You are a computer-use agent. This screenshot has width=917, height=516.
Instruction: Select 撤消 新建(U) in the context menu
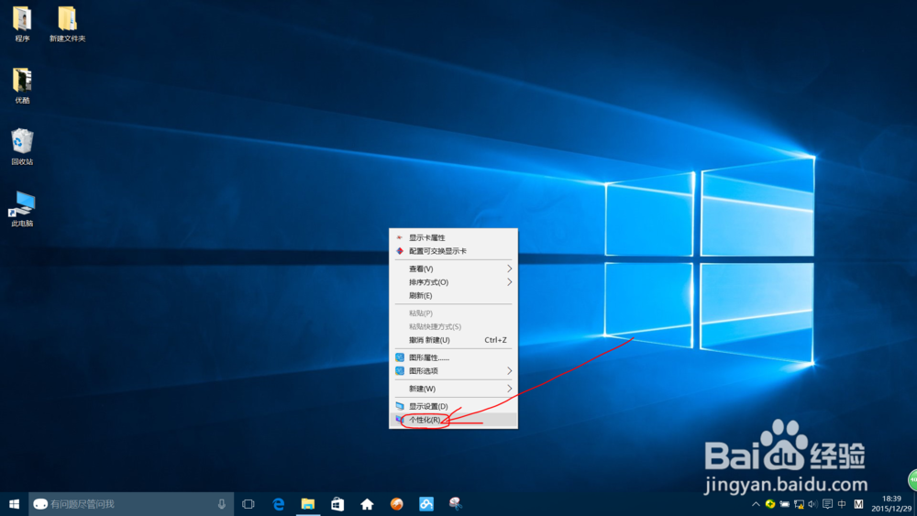453,340
